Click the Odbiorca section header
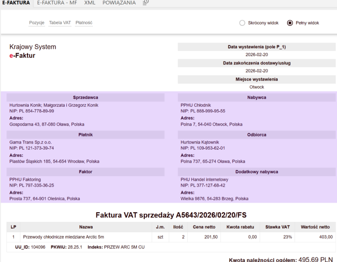 (257, 135)
